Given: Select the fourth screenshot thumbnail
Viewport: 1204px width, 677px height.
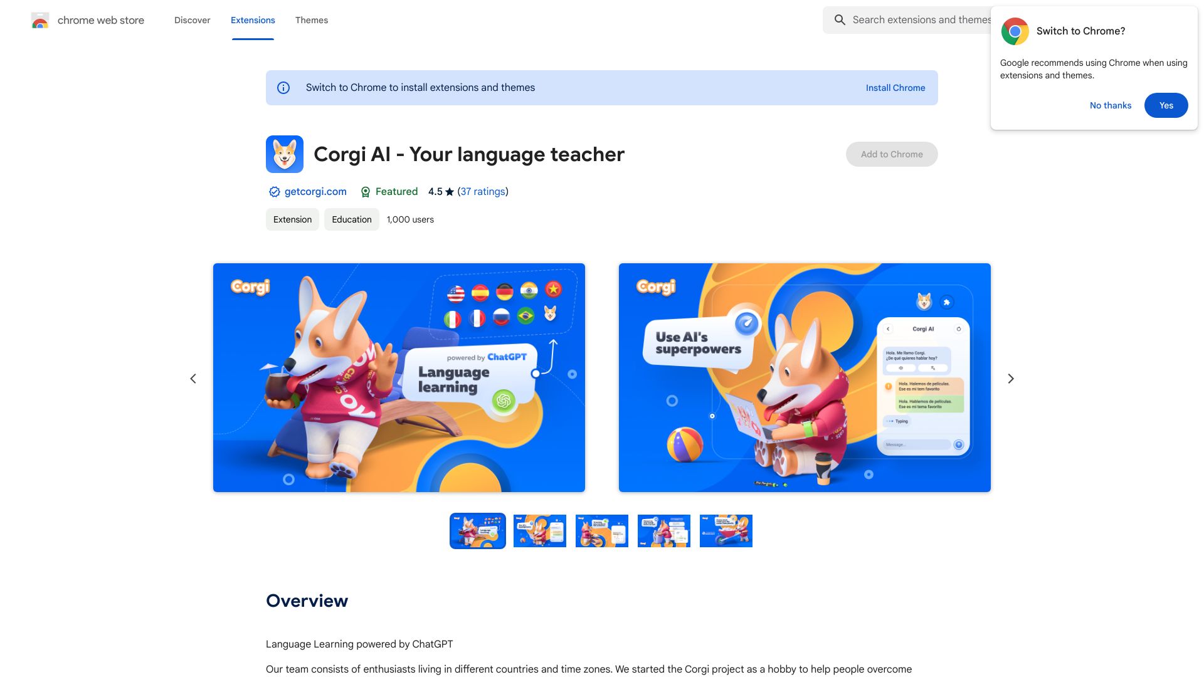Looking at the screenshot, I should coord(664,530).
